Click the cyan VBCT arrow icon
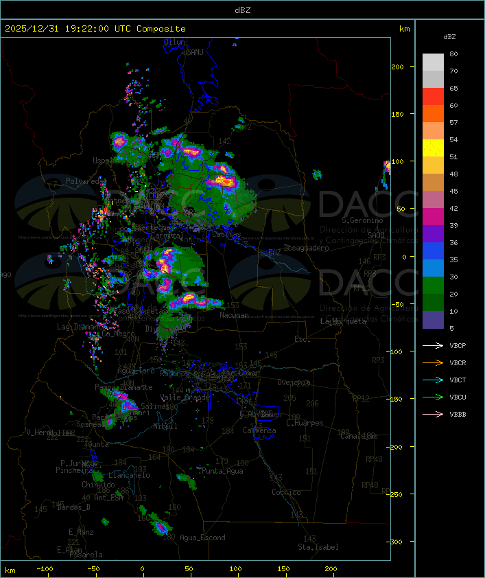485x578 pixels. (x=433, y=380)
